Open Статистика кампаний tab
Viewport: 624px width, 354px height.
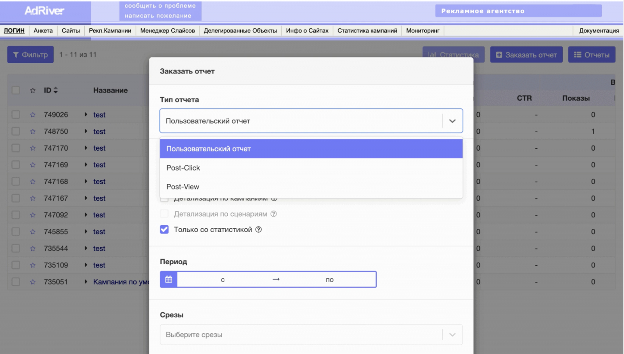(x=367, y=30)
